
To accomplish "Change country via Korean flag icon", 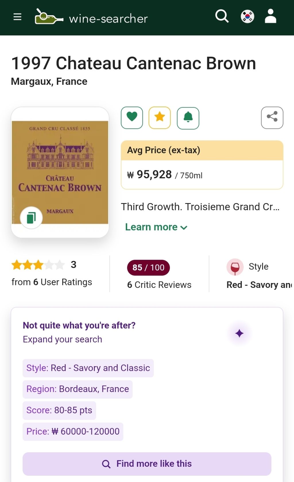I will (247, 16).
